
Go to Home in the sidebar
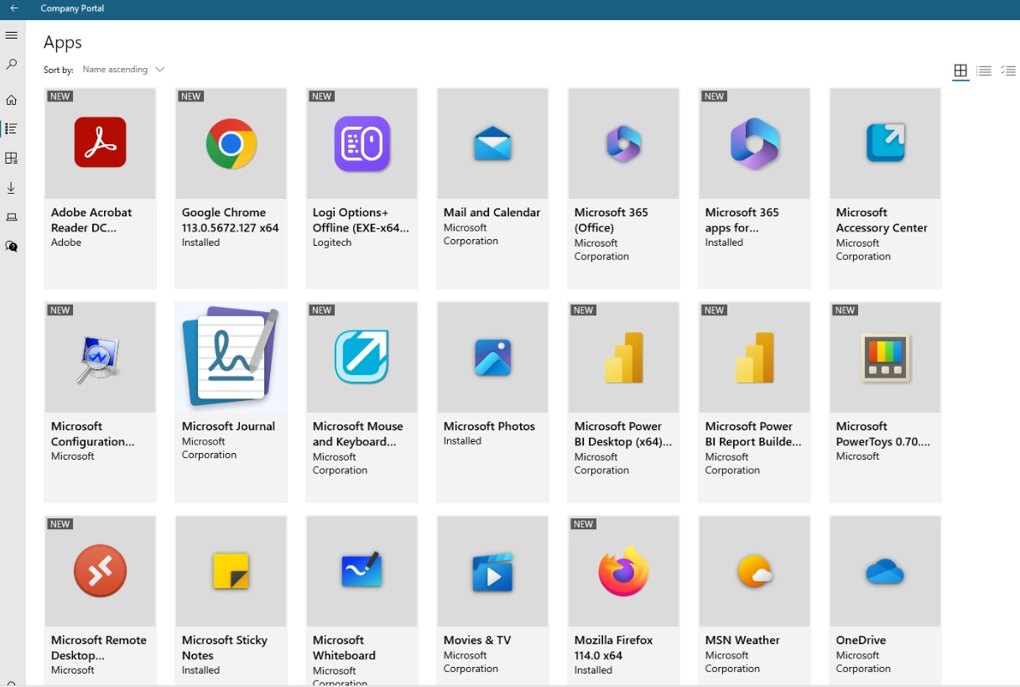click(12, 100)
